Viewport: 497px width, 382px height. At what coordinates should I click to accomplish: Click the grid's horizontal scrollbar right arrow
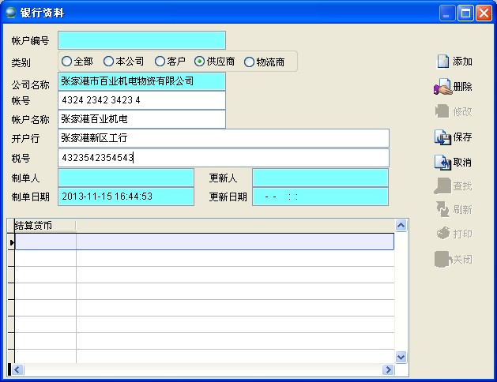pos(388,369)
